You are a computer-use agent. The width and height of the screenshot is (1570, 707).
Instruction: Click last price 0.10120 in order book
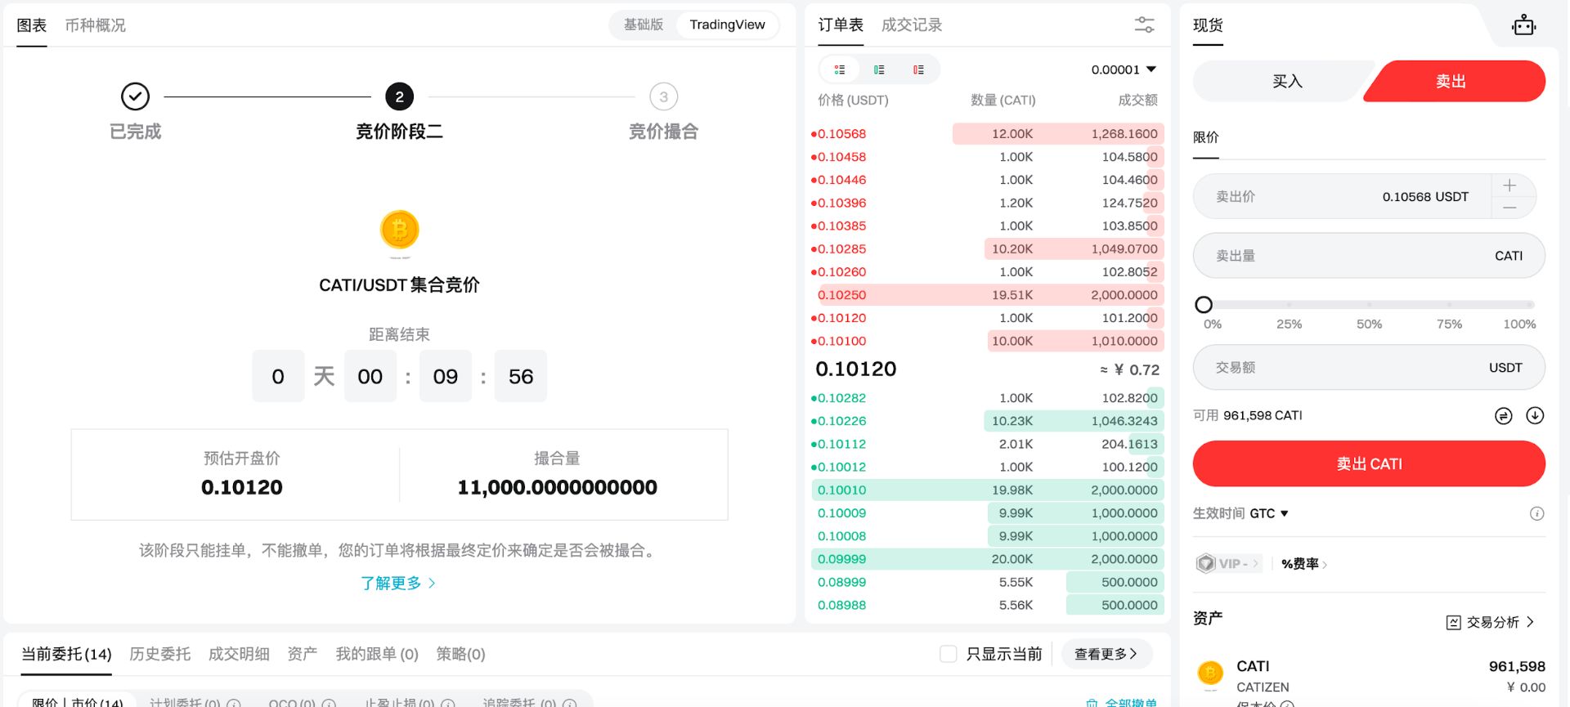[856, 369]
